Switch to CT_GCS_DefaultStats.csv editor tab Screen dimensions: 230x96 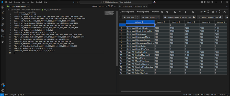click(18, 6)
